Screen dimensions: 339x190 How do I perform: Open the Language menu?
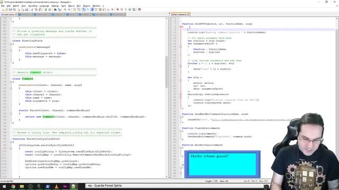[44, 6]
